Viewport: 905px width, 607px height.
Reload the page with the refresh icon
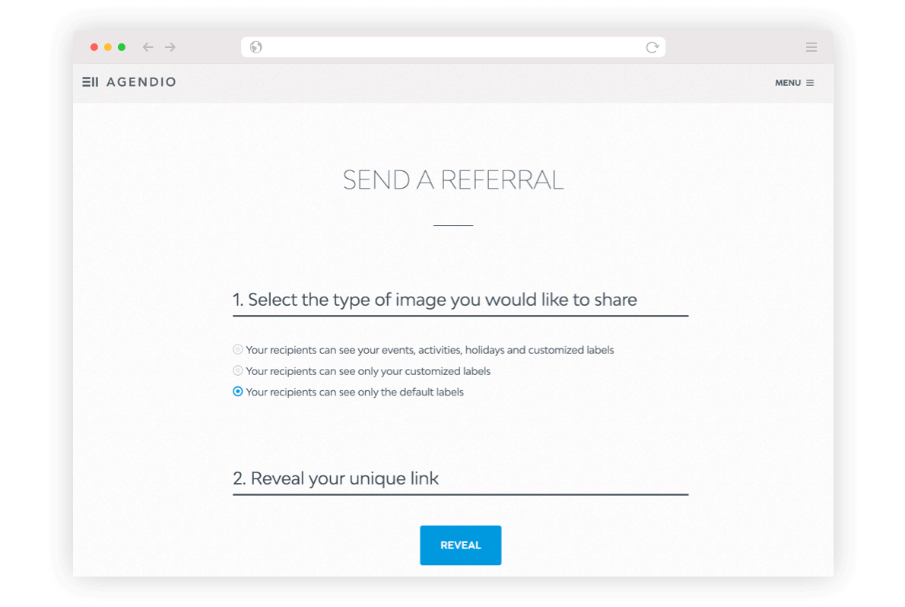point(652,47)
